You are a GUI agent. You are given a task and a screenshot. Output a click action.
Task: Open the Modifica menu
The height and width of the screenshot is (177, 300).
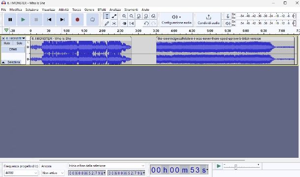pos(16,9)
